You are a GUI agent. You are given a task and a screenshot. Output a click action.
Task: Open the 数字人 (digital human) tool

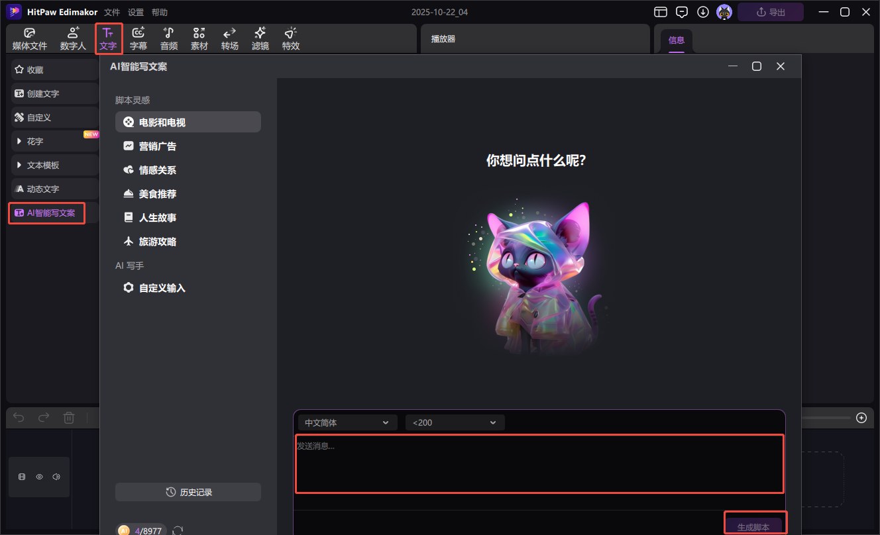pos(73,39)
